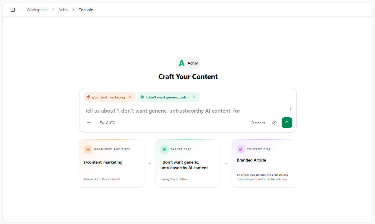Image resolution: width=375 pixels, height=224 pixels.
Task: Open the Content Goal card
Action: click(264, 163)
